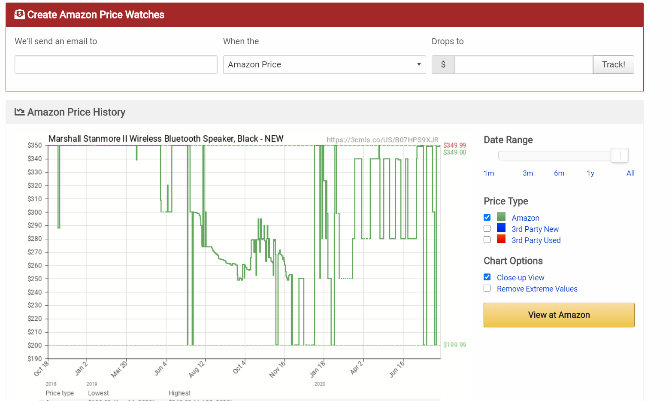Image resolution: width=672 pixels, height=401 pixels.
Task: Select the 6m date range
Action: tap(559, 173)
